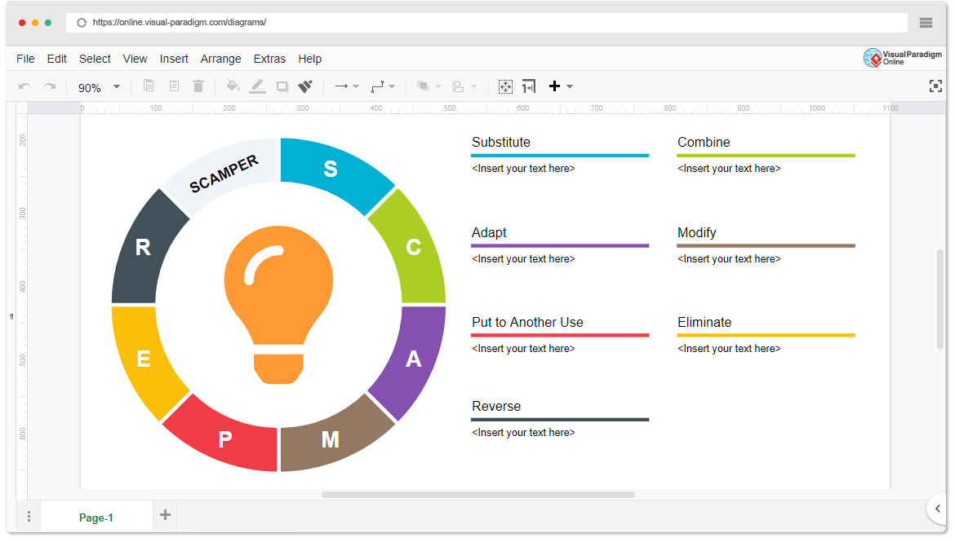The image size is (955, 542).
Task: Open the straight connector style dropdown arrow
Action: pyautogui.click(x=357, y=86)
